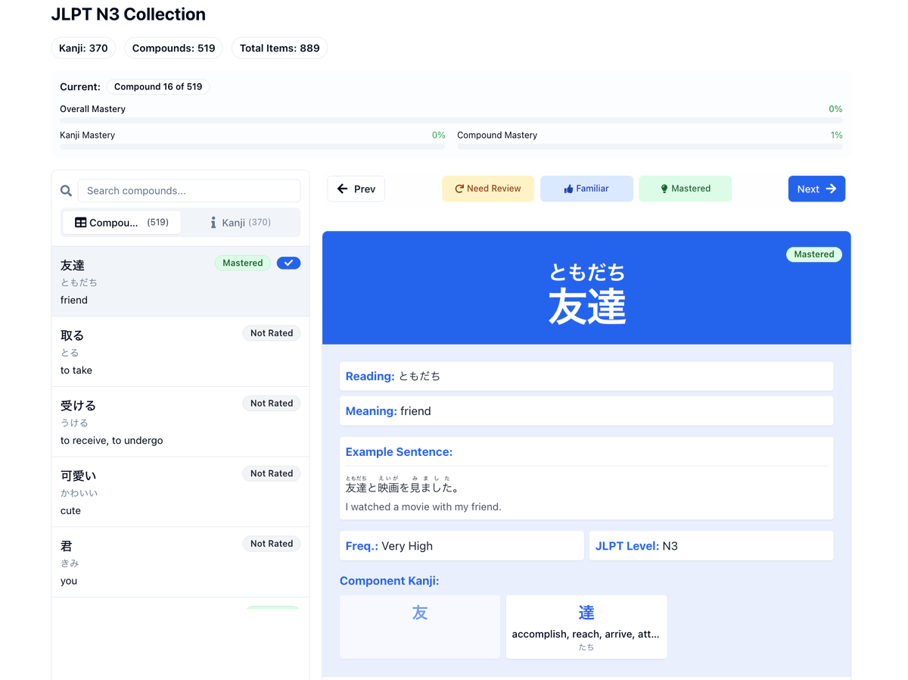Image resolution: width=908 pixels, height=680 pixels.
Task: Click the Total Items: 889 pill
Action: tap(279, 48)
